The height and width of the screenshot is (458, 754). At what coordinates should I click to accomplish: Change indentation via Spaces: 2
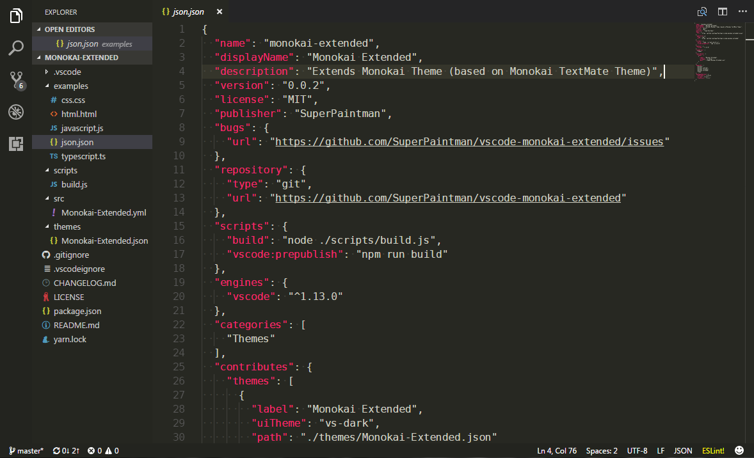(x=602, y=451)
